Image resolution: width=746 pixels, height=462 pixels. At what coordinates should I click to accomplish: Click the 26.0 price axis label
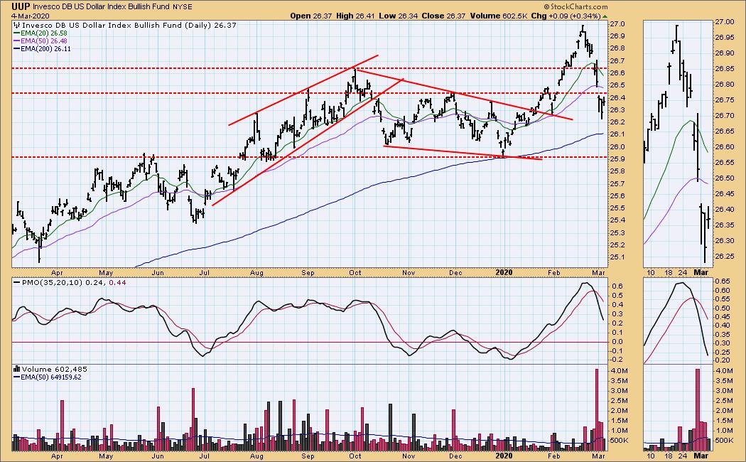tap(617, 147)
